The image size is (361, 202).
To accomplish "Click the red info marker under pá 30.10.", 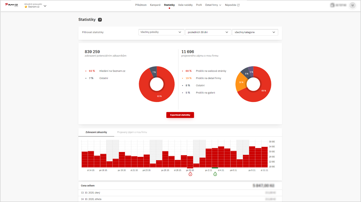I will 190,174.
